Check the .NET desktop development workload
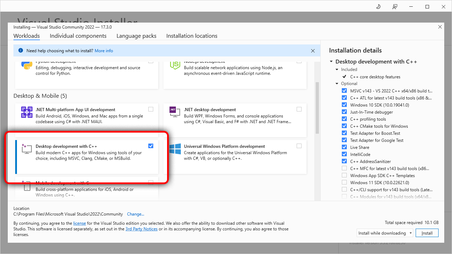The height and width of the screenshot is (254, 452). click(x=299, y=109)
